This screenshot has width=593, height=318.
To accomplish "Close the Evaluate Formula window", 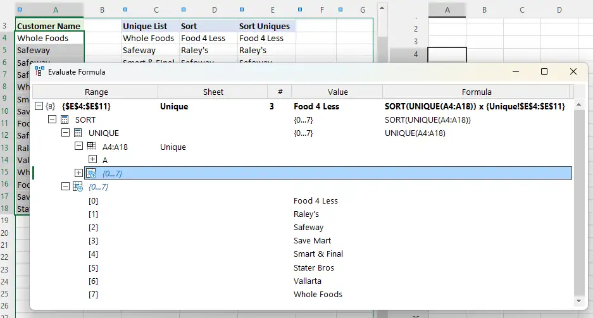I will coord(573,71).
